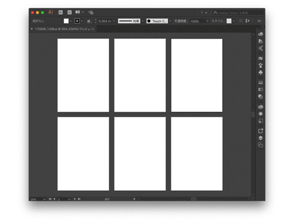The height and width of the screenshot is (221, 294).
Task: Close the 170209_1339.ai document tab
Action: [x=32, y=29]
